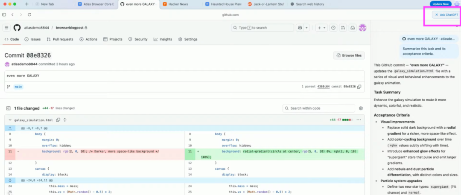Screen dimensions: 461x195
Task: Toggle the browser sidebar panel
Action: coord(4,15)
